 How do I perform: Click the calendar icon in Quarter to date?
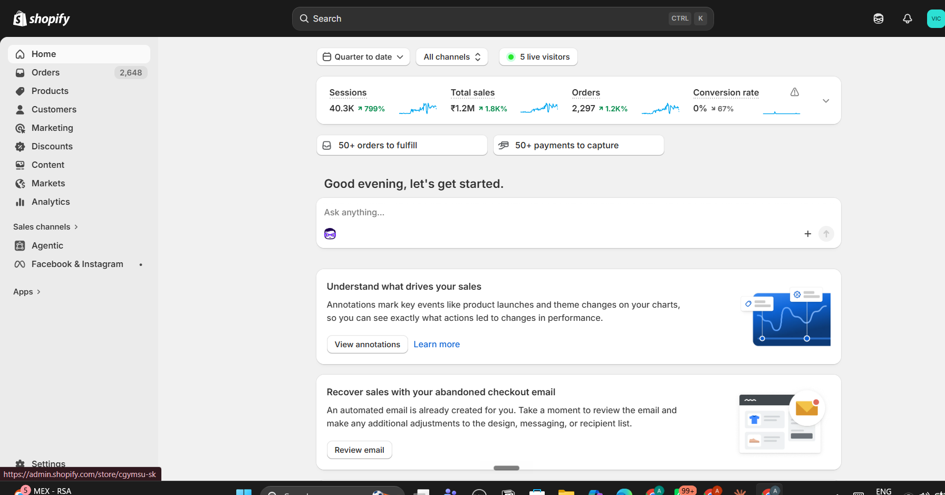(327, 56)
